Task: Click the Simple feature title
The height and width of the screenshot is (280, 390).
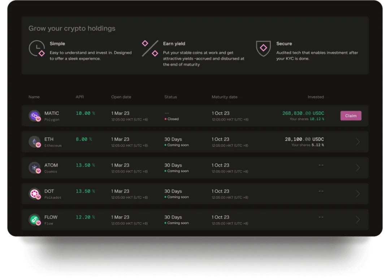Action: point(57,44)
